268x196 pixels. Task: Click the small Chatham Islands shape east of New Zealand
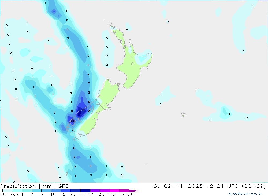(183, 115)
